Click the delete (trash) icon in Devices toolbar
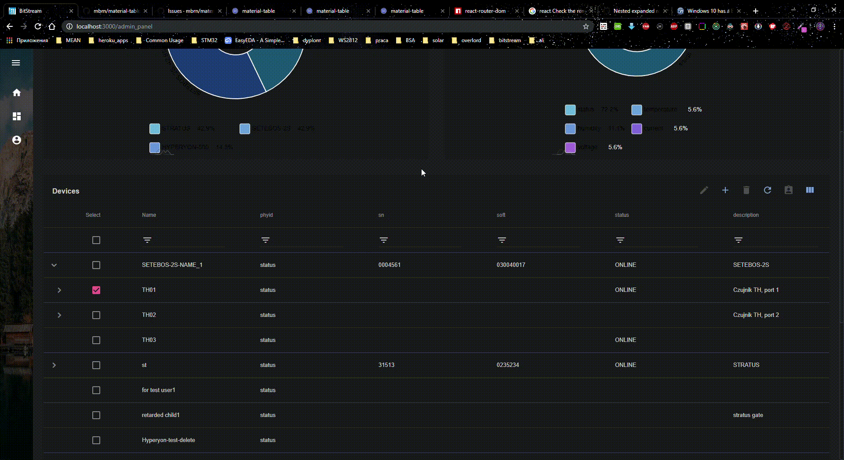 click(746, 190)
